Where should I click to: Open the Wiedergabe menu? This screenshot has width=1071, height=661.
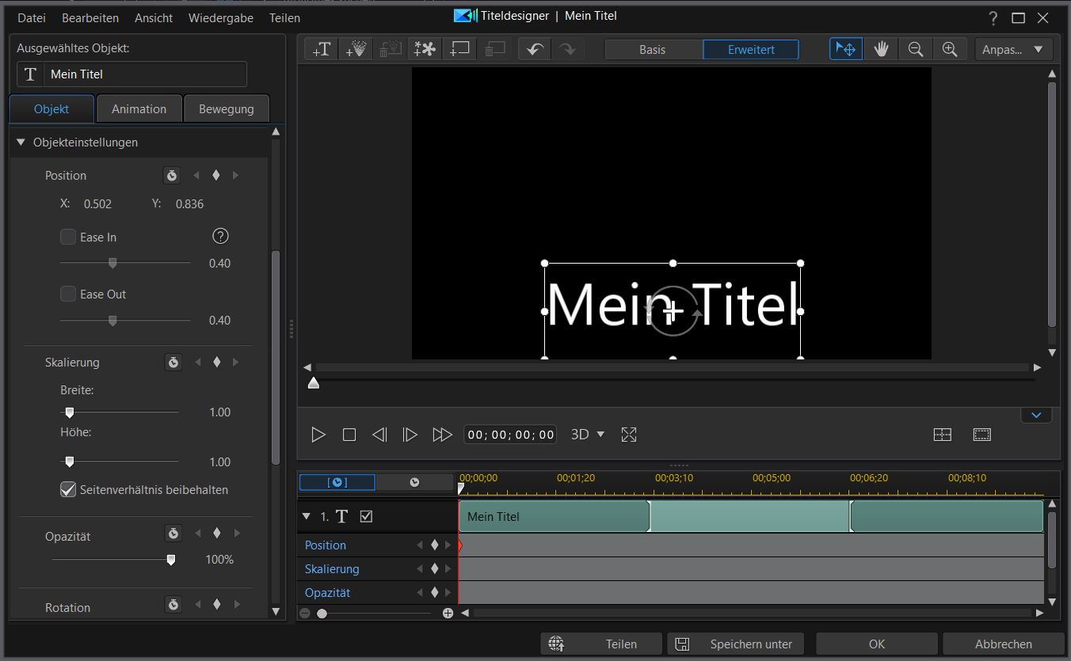pyautogui.click(x=220, y=17)
